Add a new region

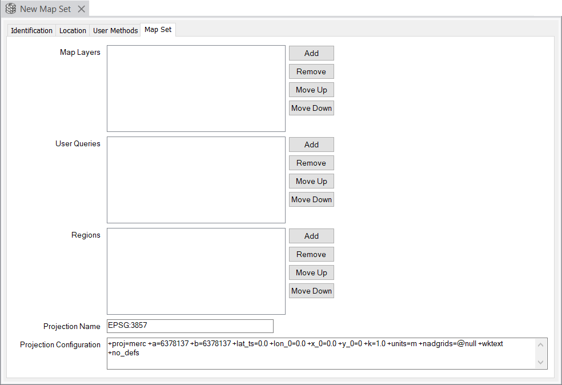[x=311, y=236]
